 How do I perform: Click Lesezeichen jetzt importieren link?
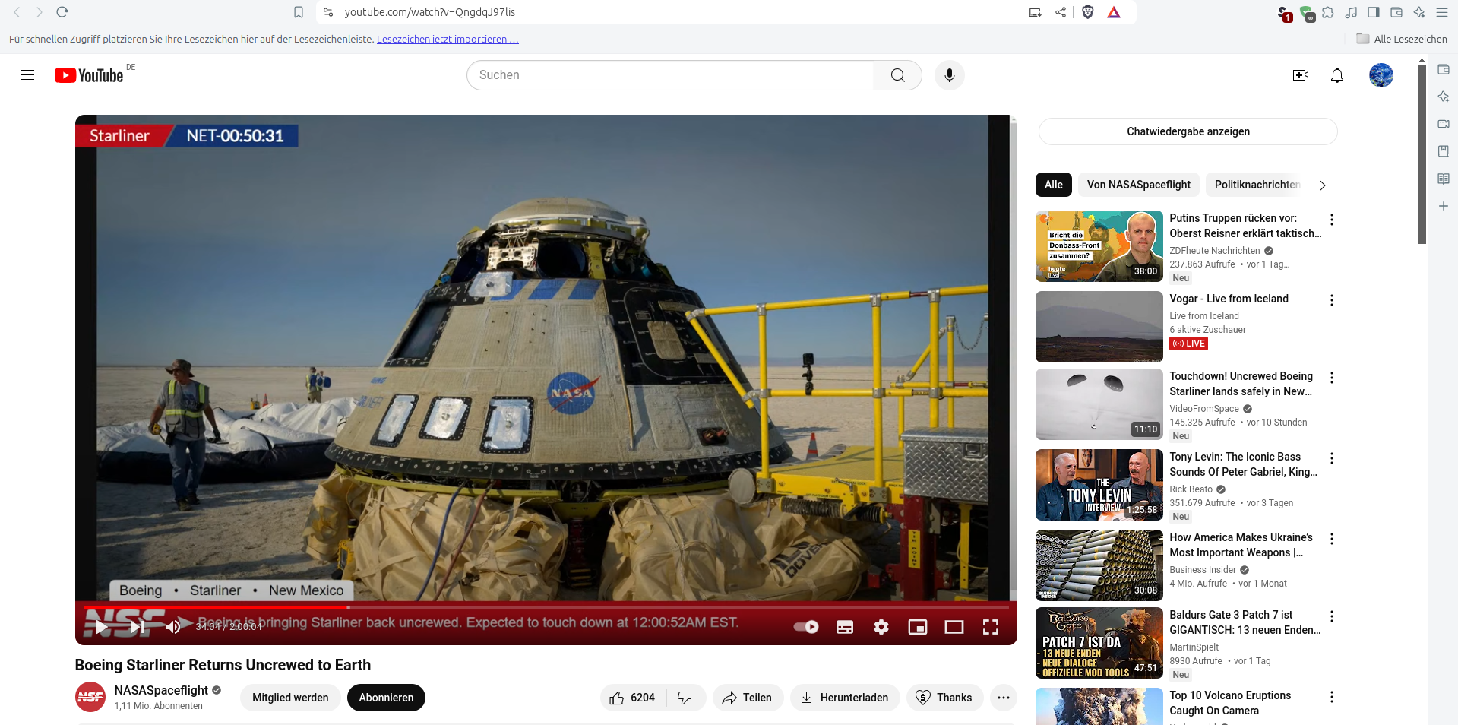(448, 40)
